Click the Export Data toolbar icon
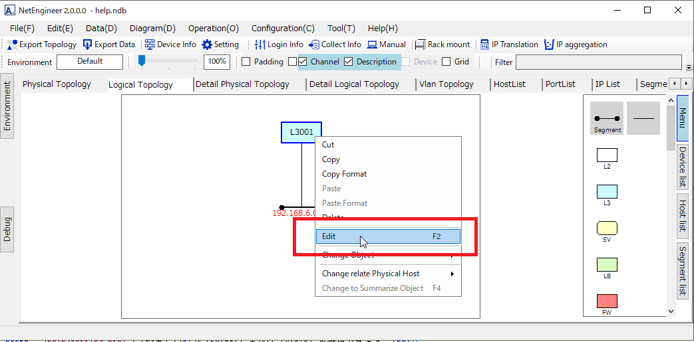 pos(88,44)
